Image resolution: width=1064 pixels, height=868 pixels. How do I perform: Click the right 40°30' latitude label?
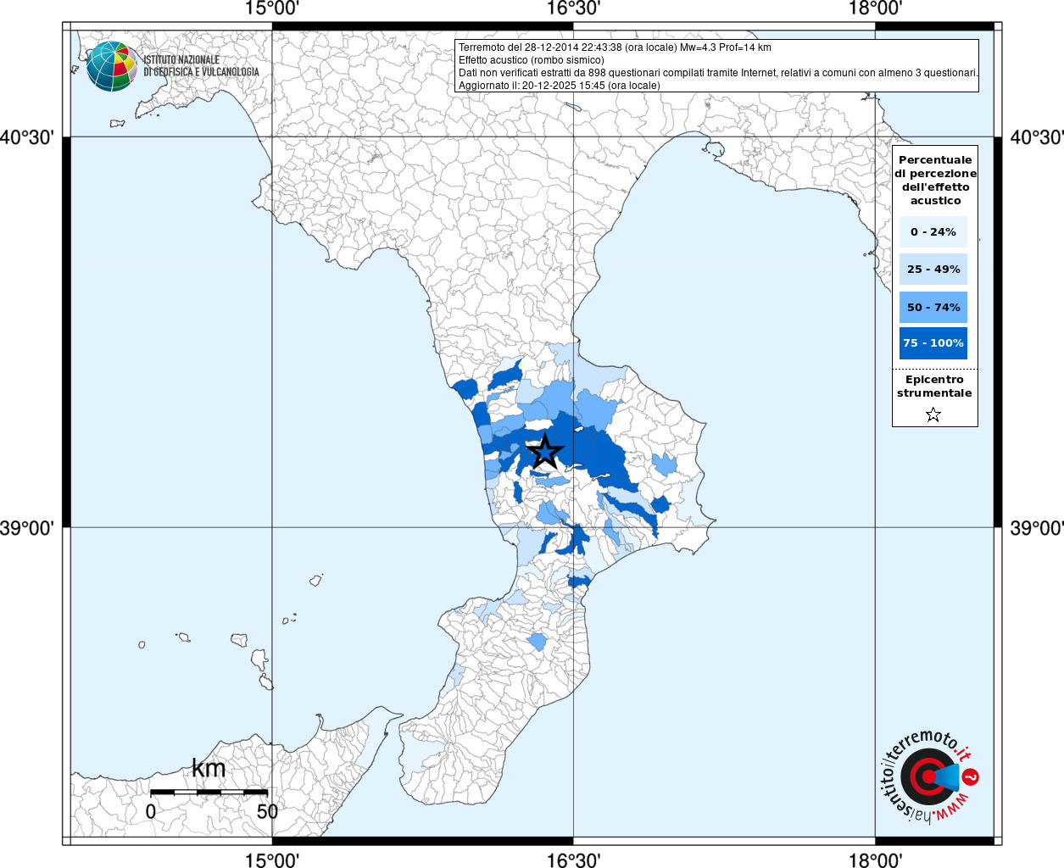(x=1036, y=136)
